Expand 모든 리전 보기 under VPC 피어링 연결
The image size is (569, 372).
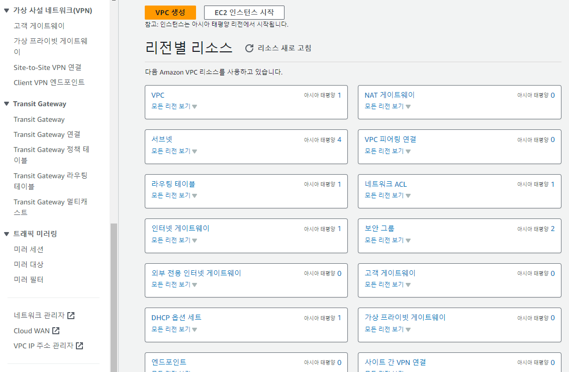tap(388, 151)
